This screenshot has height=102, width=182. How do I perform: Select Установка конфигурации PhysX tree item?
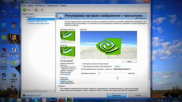coord(38,23)
